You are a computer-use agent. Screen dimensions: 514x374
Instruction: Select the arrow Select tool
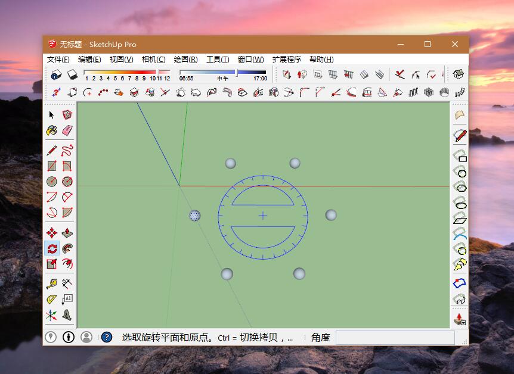click(51, 115)
